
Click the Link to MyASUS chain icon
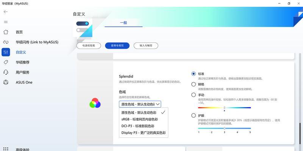pos(6,42)
